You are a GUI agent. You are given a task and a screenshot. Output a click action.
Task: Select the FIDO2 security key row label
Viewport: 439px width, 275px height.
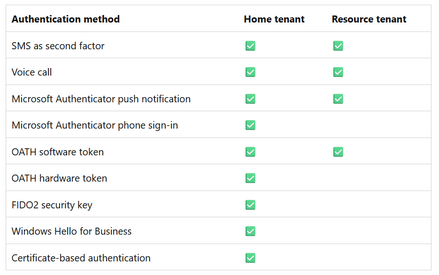pyautogui.click(x=52, y=205)
